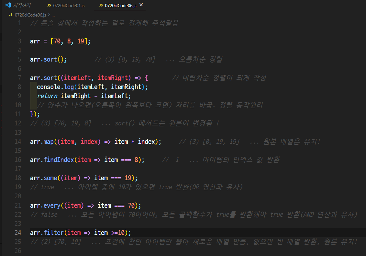Close the 0720clCode06.js tab
The width and height of the screenshot is (366, 256).
pos(141,5)
